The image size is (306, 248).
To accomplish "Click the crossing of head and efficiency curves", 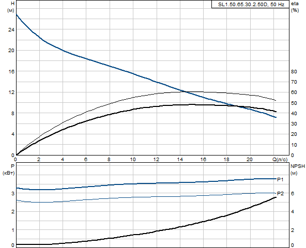I will [185, 91].
